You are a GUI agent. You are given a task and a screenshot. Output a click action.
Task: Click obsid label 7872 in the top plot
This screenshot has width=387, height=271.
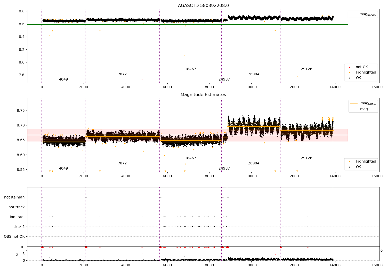tap(122, 74)
